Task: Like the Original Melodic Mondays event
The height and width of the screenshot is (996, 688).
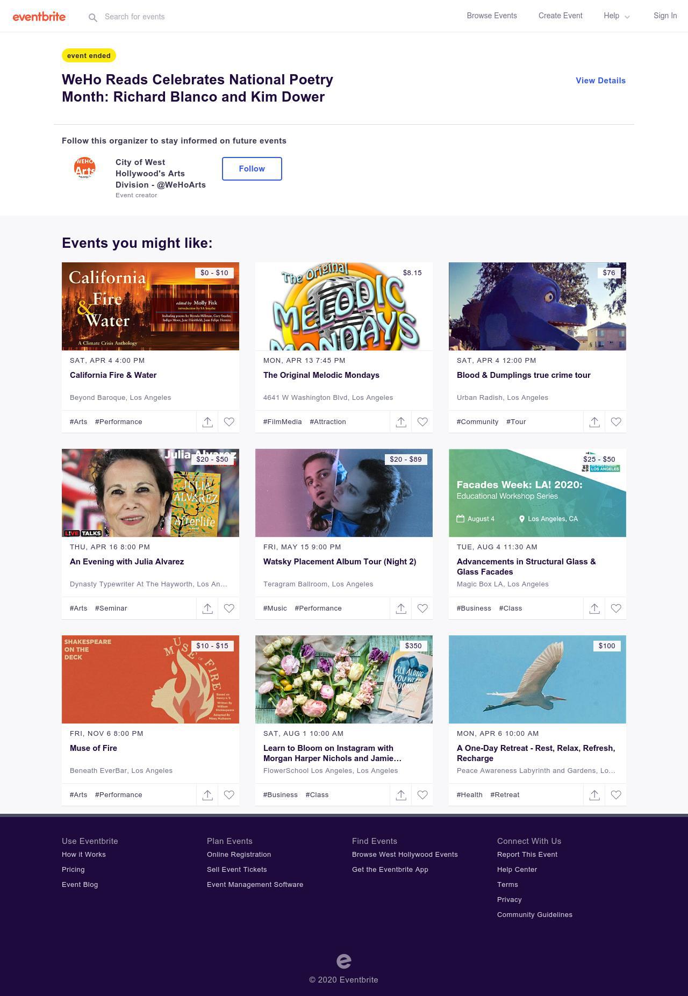Action: 422,422
